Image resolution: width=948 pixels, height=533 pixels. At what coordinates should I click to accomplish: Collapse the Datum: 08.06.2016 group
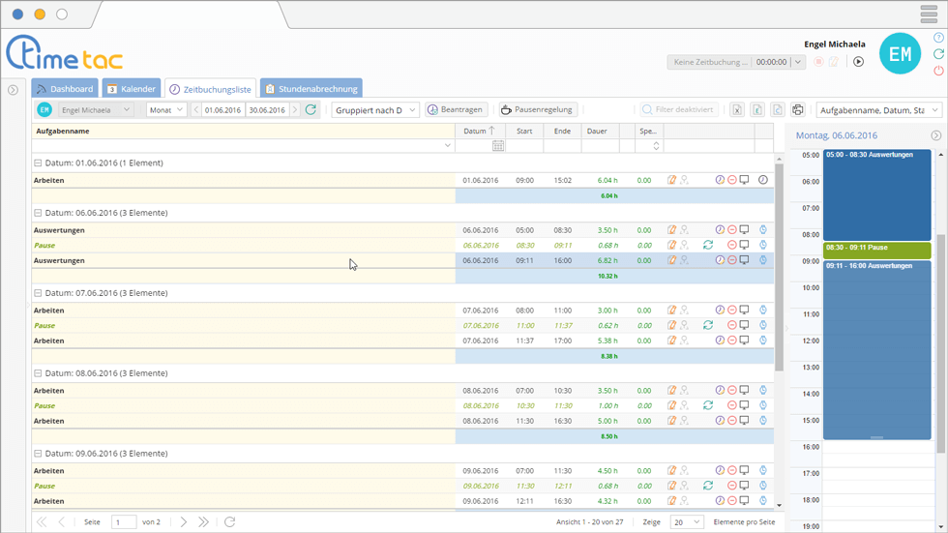(x=39, y=373)
